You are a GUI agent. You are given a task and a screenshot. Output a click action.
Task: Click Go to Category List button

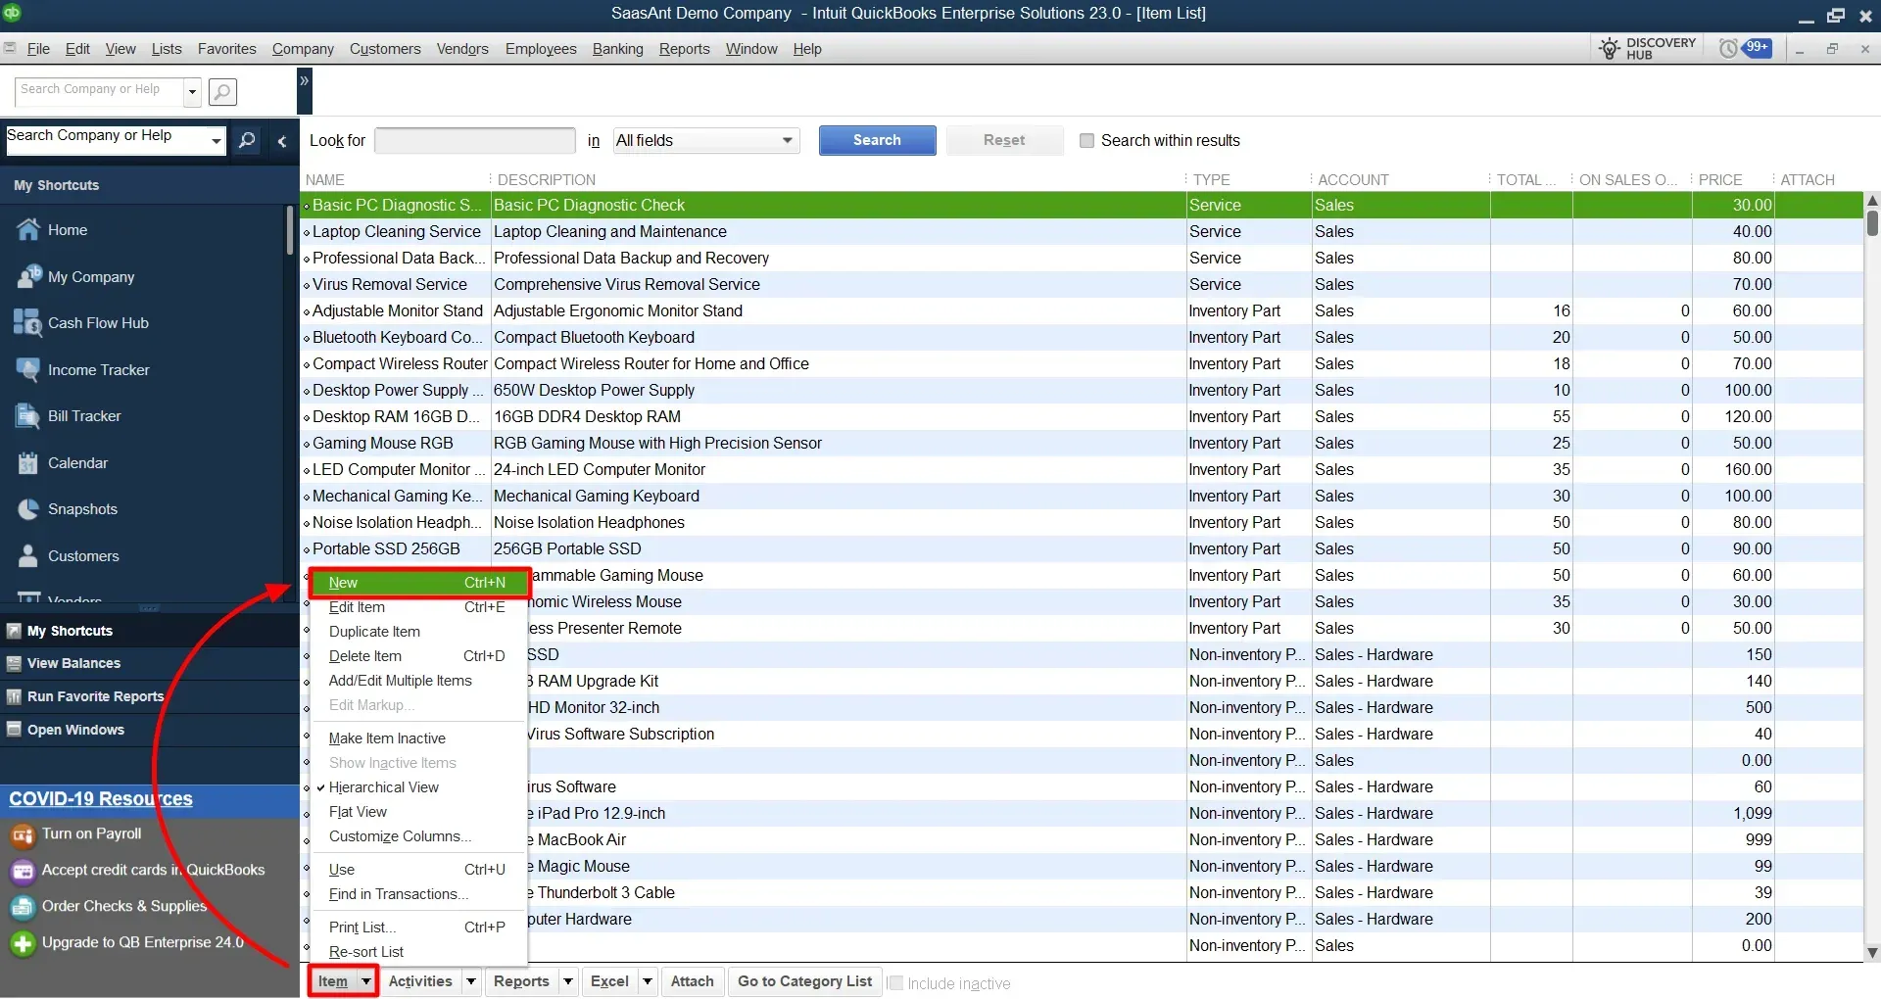[804, 981]
